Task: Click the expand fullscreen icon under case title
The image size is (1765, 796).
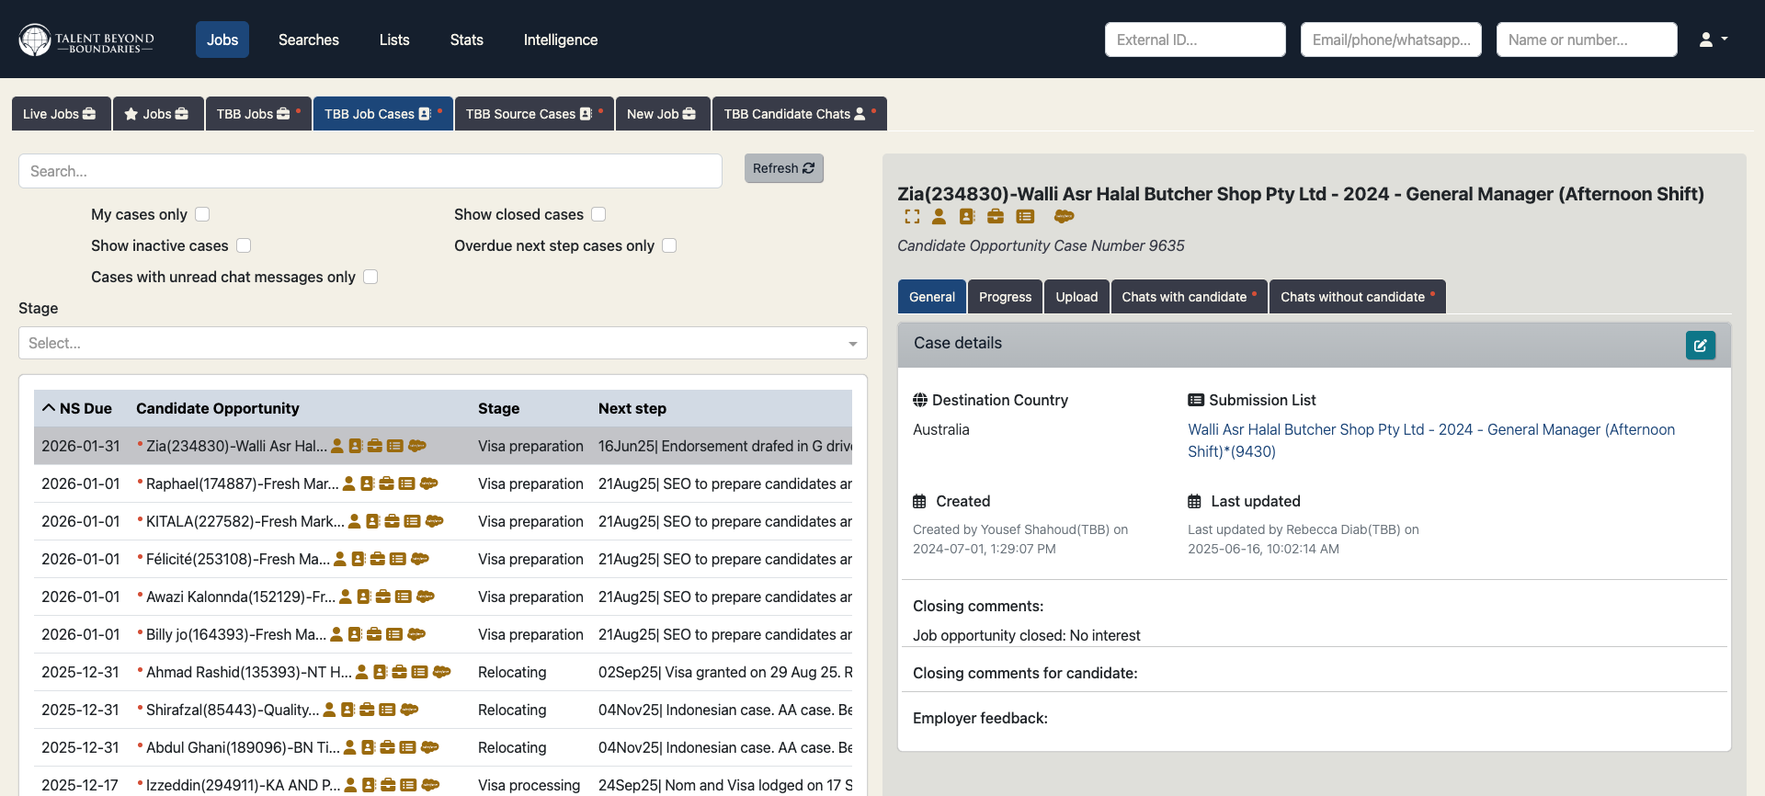Action: 911,217
